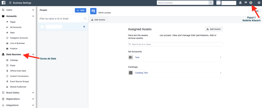Open the notifications bell icon
Viewport: 262px width, 108px height.
240,3
